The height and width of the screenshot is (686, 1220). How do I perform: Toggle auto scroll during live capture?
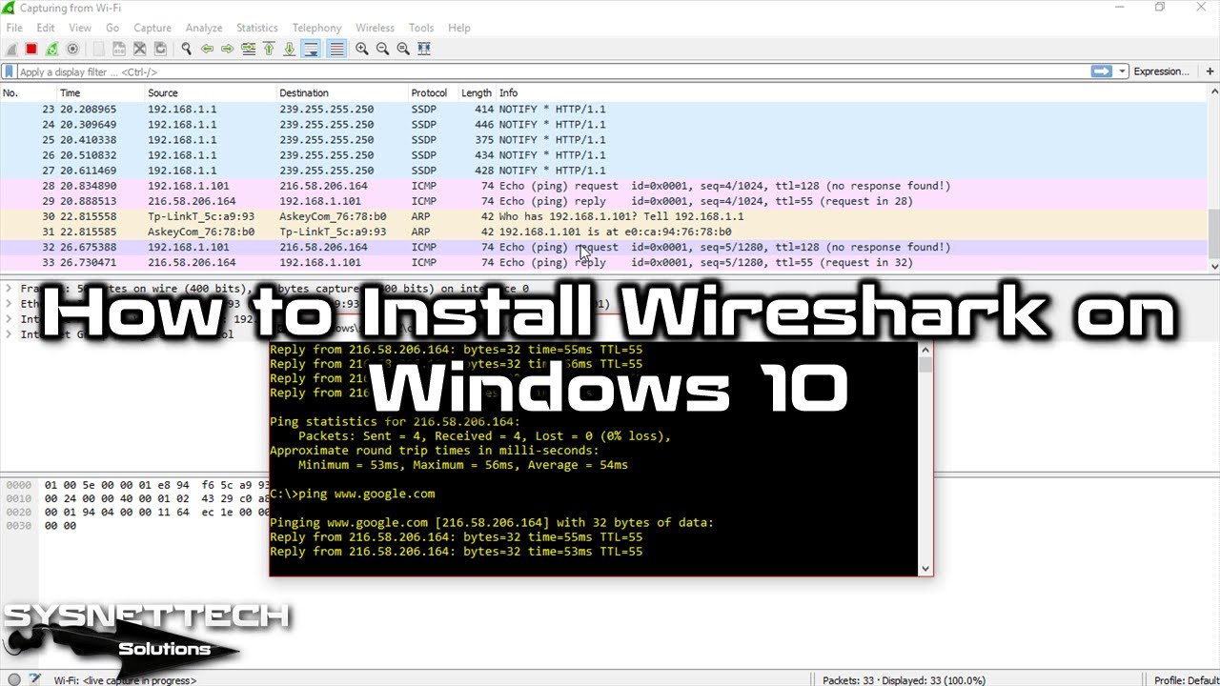[x=311, y=49]
